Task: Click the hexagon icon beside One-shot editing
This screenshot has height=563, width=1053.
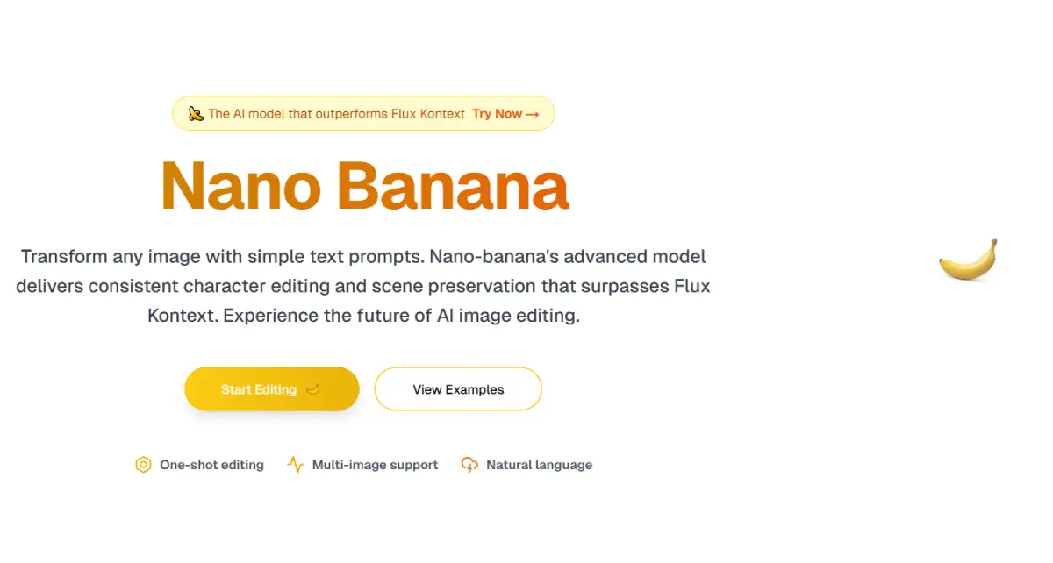Action: [143, 465]
